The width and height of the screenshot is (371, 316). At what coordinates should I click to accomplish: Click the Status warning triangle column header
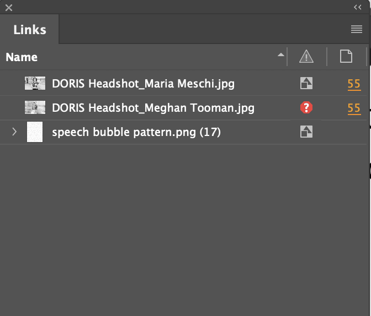pos(306,57)
